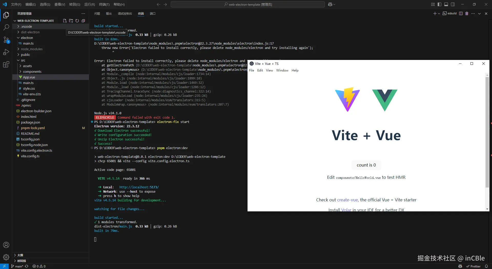492x269 pixels.
Task: Click the Vite window vertical scrollbar
Action: tap(487, 132)
